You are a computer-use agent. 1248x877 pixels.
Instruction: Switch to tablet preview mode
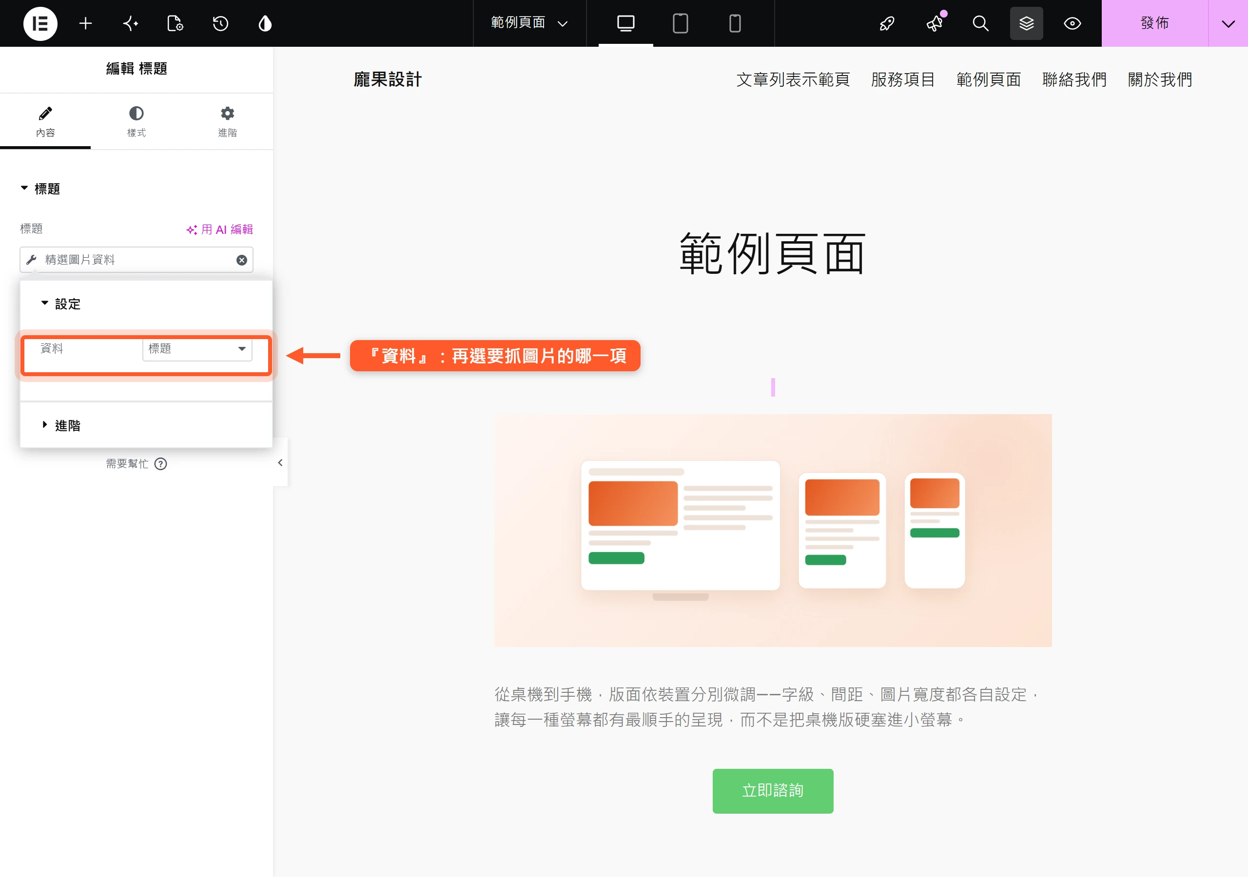(x=680, y=23)
